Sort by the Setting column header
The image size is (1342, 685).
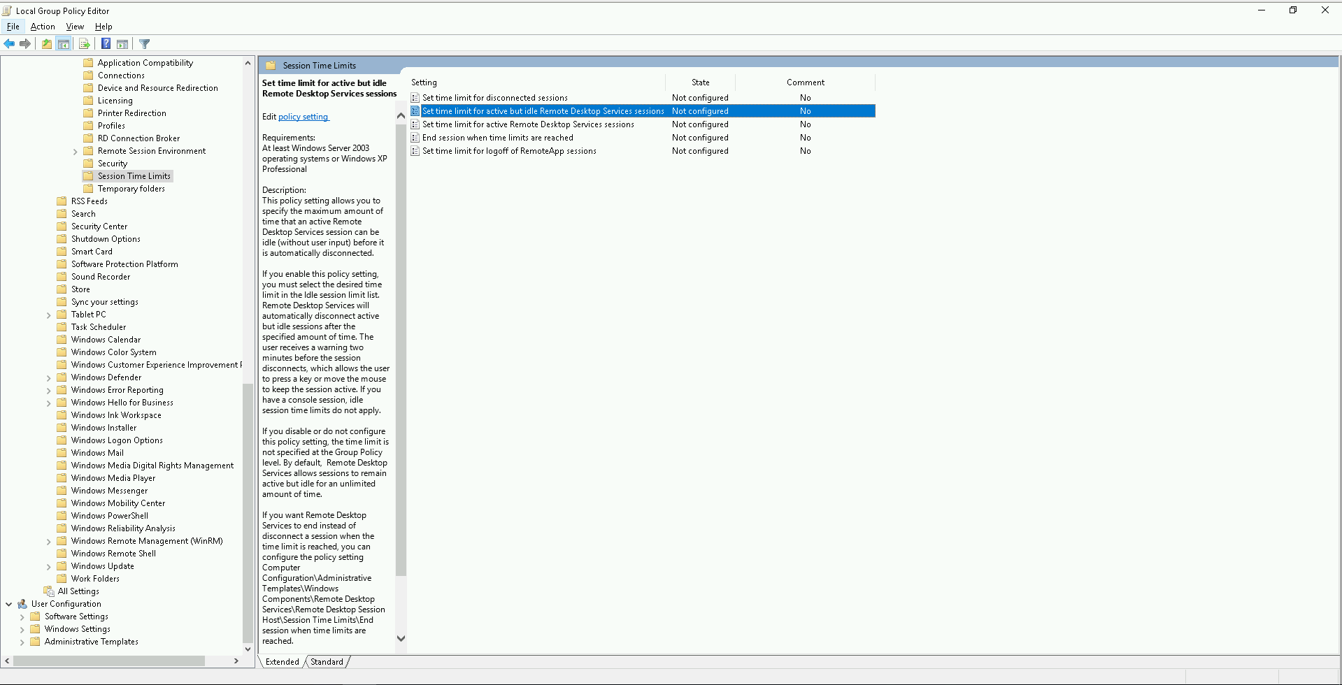(x=537, y=82)
